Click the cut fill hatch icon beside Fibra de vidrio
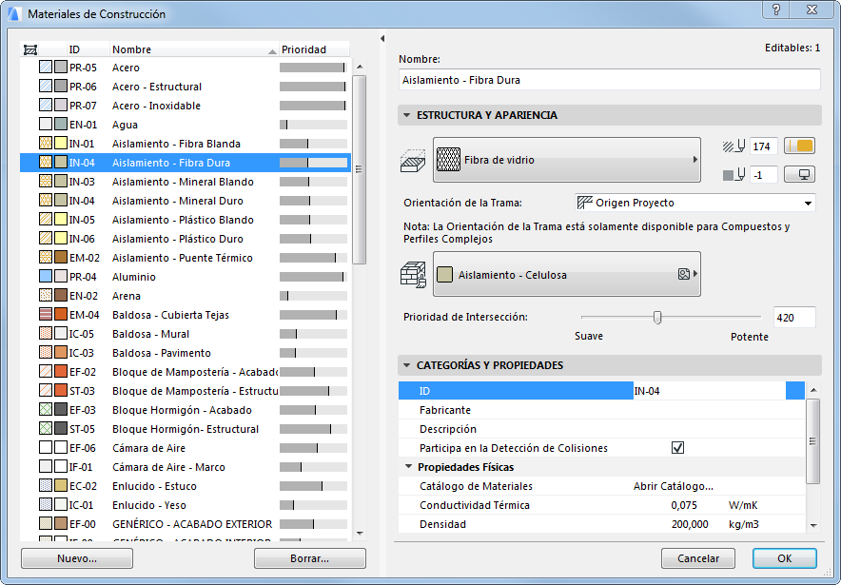 pyautogui.click(x=413, y=160)
